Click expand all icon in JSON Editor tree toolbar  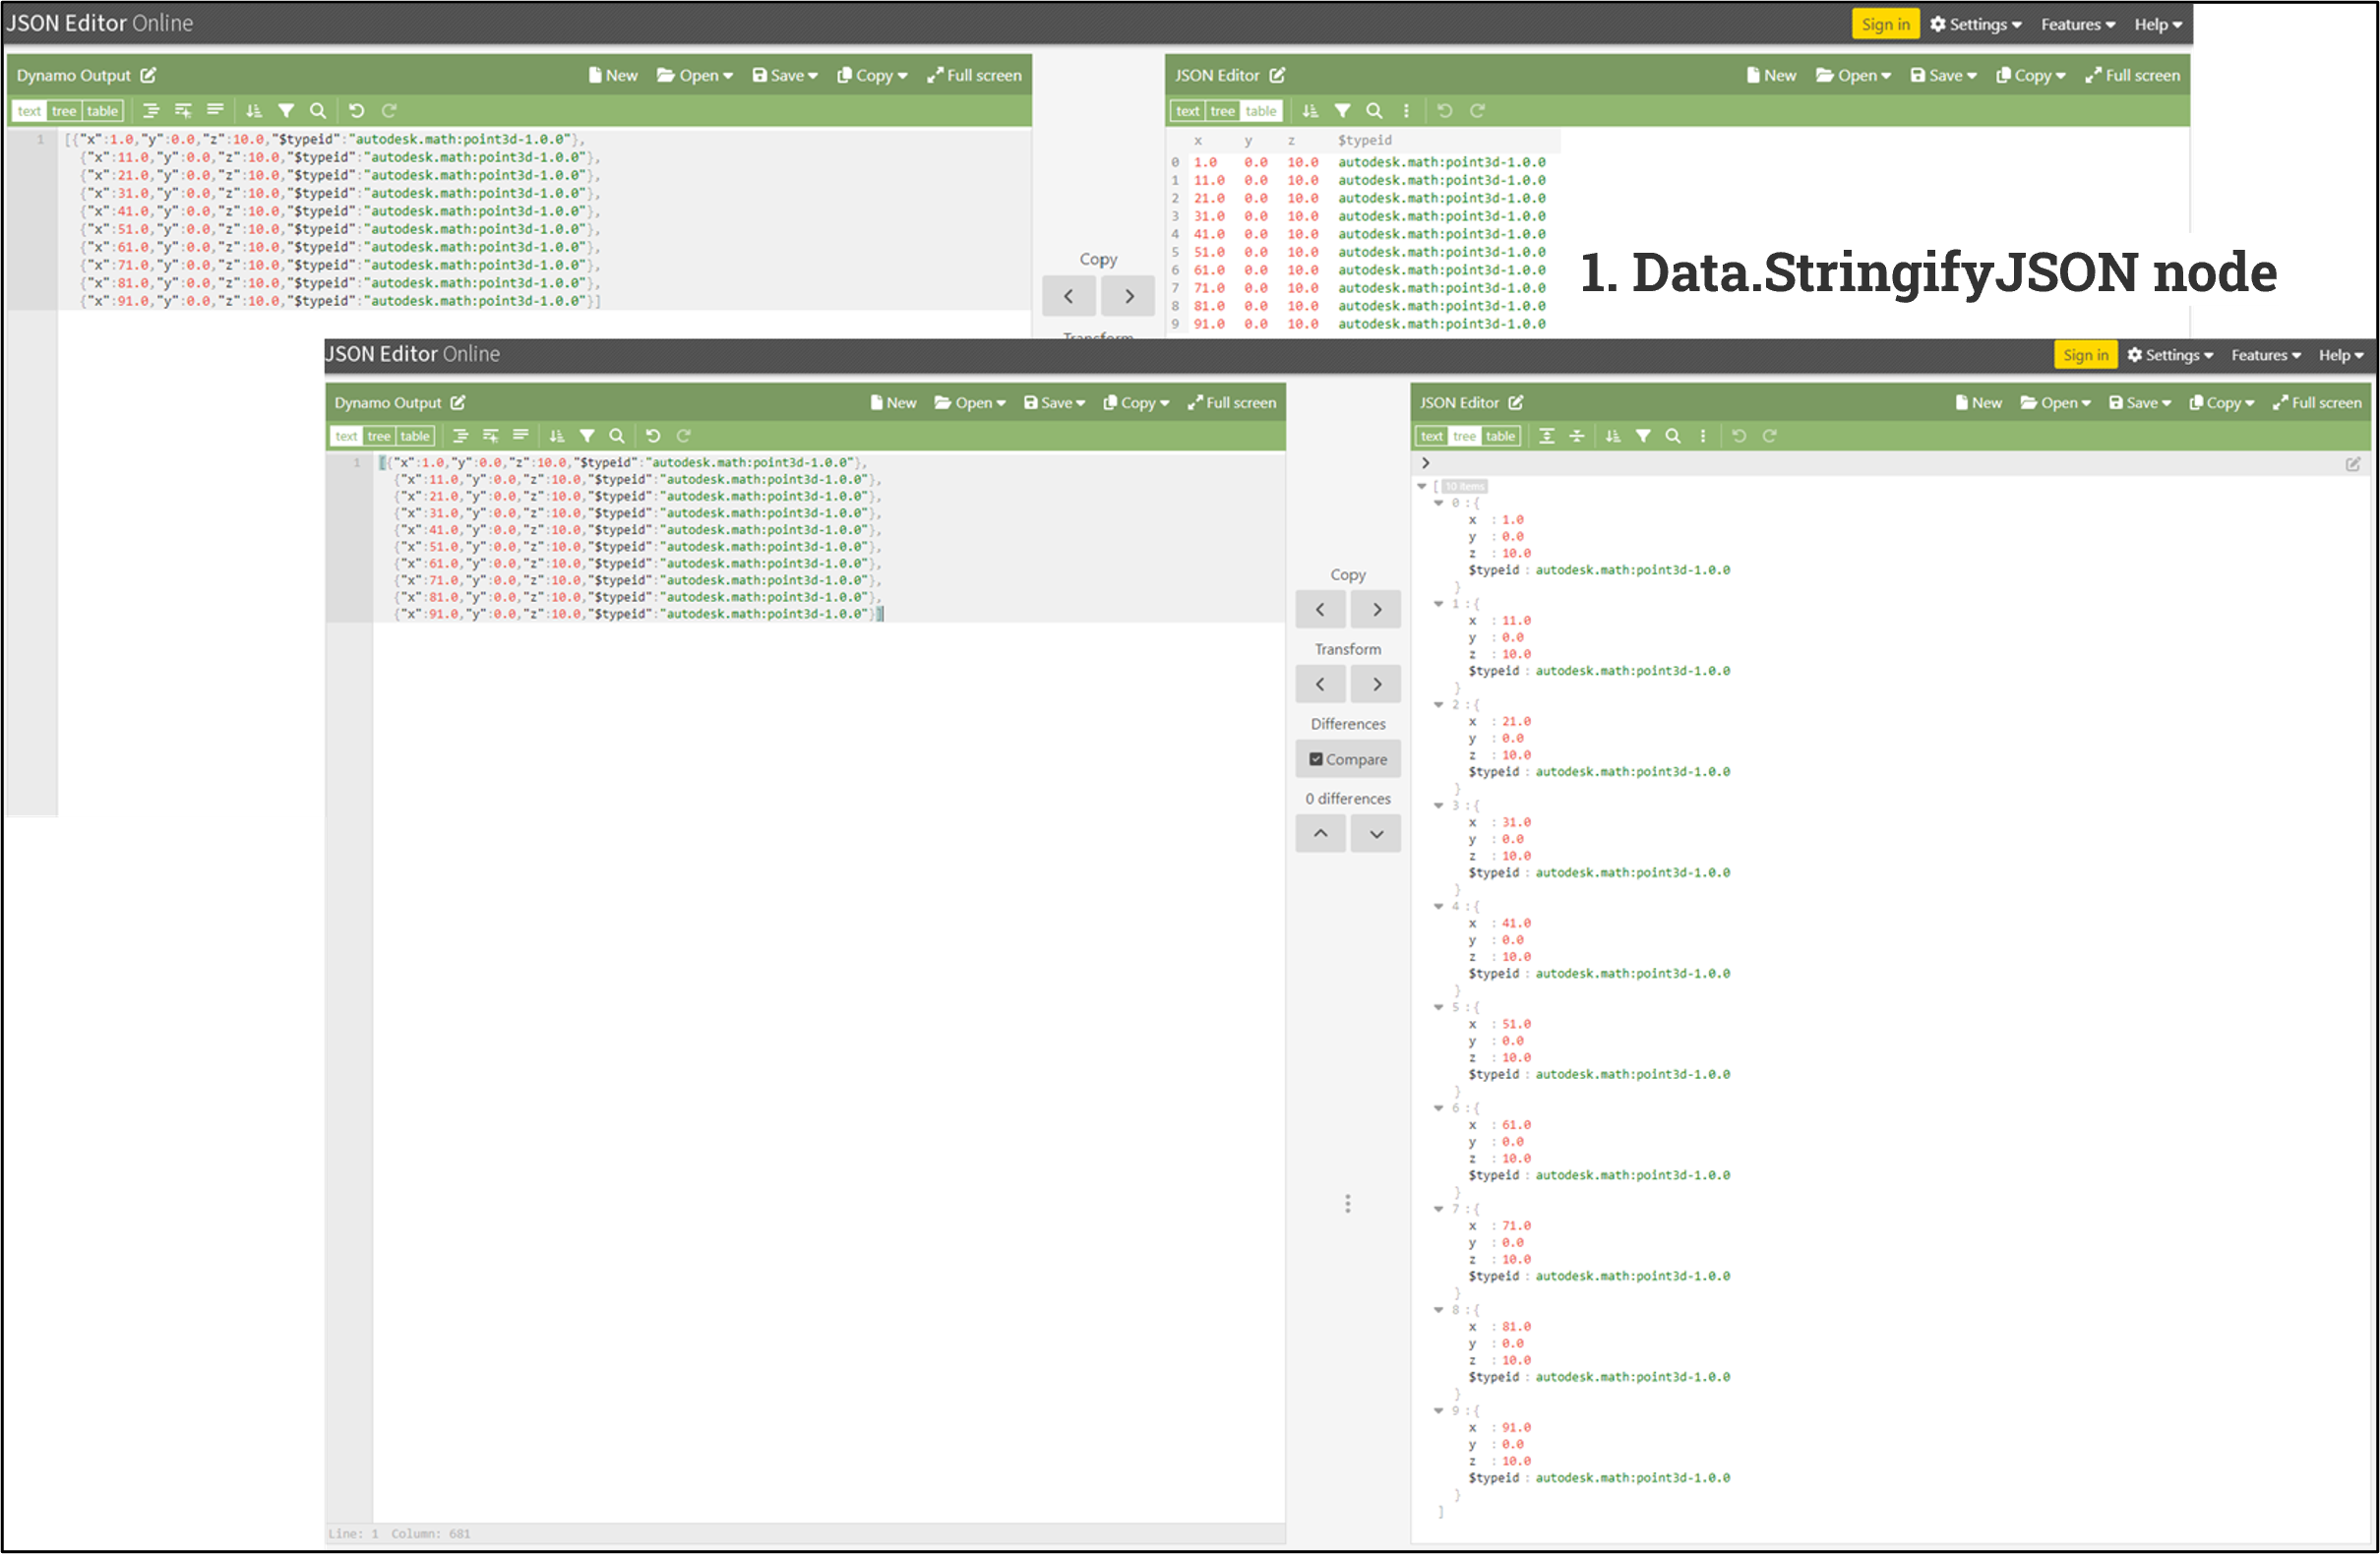1546,436
